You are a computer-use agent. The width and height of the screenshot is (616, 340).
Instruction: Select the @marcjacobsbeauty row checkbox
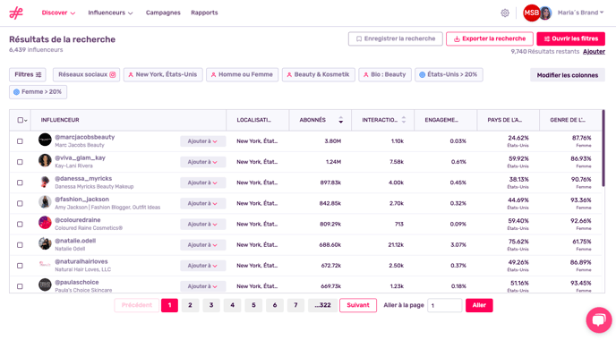pyautogui.click(x=20, y=141)
